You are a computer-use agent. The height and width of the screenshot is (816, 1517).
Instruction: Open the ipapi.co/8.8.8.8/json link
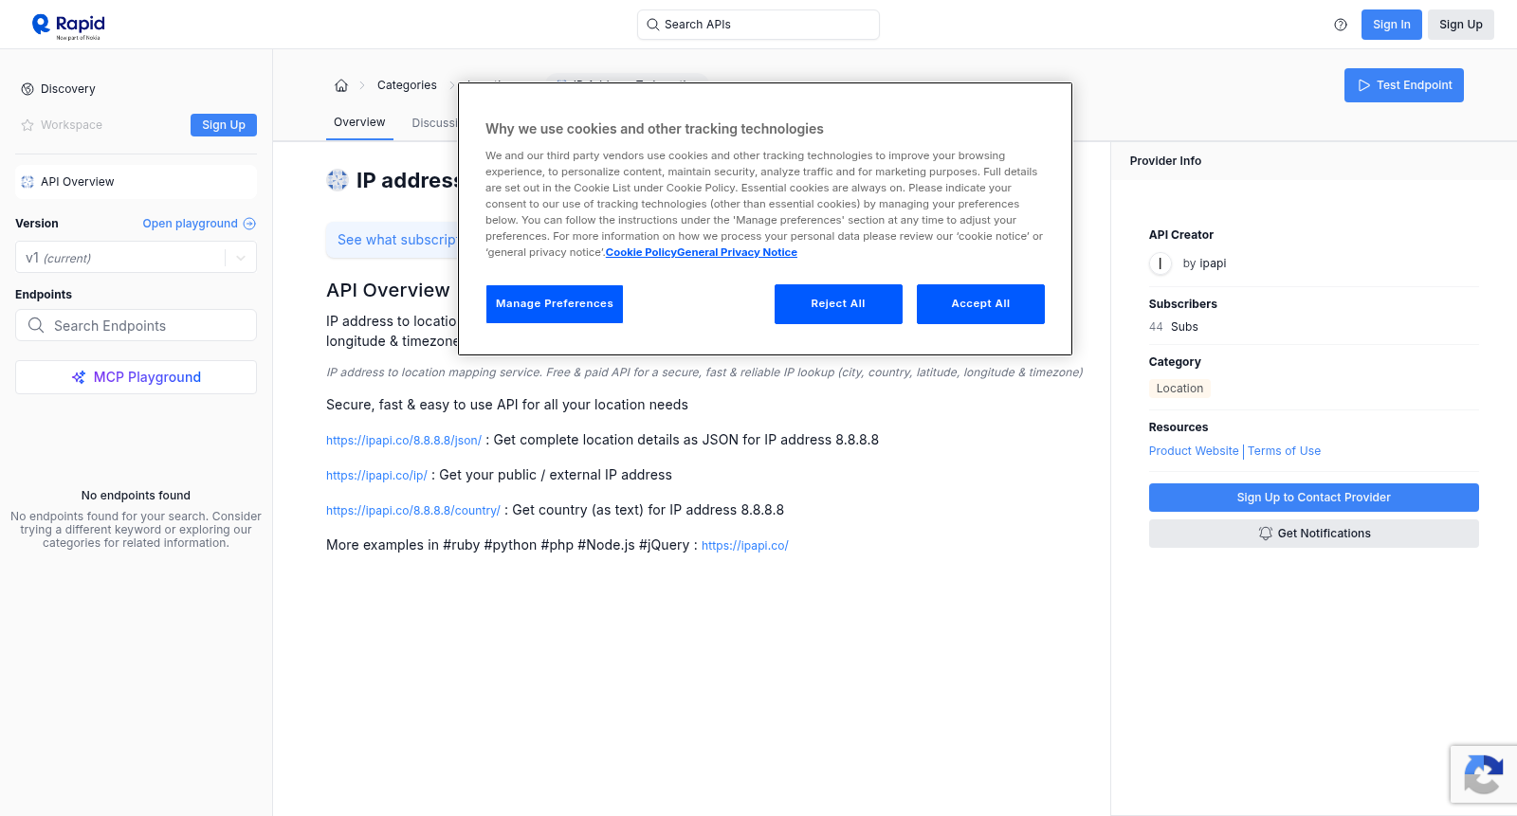click(x=404, y=441)
